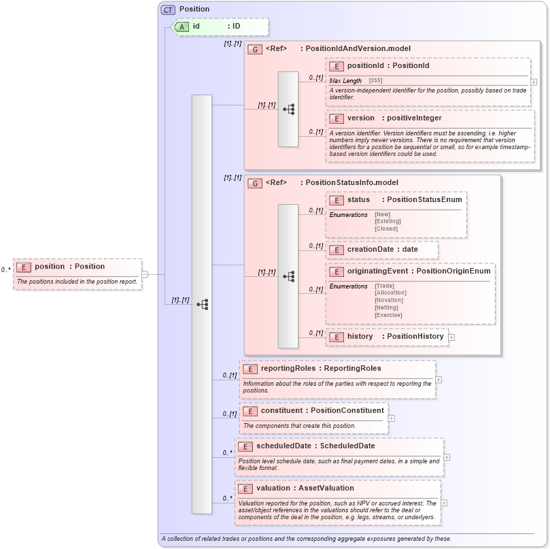Screen dimensions: 550x549
Task: Click the constituent description text
Action: (300, 425)
